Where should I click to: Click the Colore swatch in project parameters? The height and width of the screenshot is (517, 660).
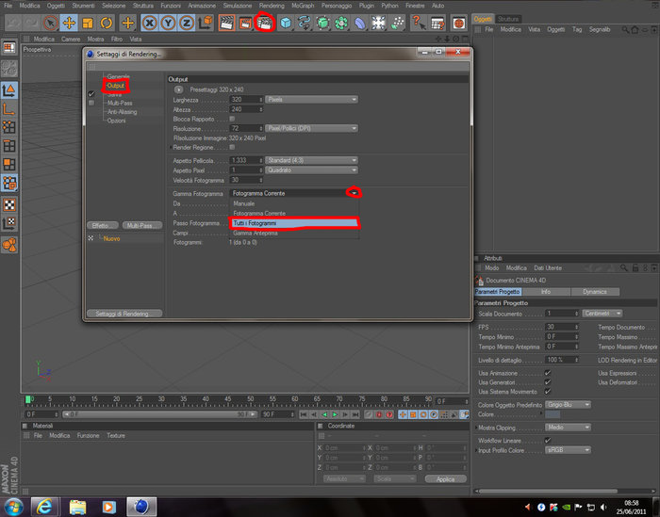(x=553, y=414)
